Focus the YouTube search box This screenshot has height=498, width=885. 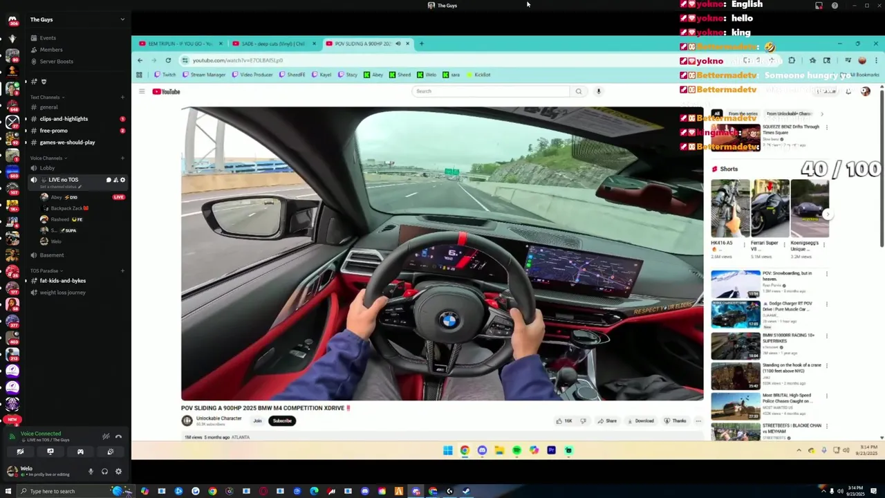[x=491, y=91]
